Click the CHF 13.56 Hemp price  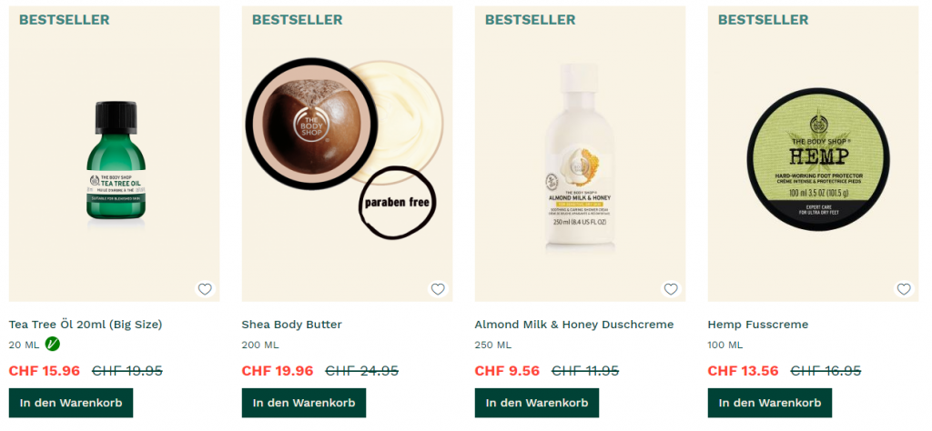pos(743,371)
